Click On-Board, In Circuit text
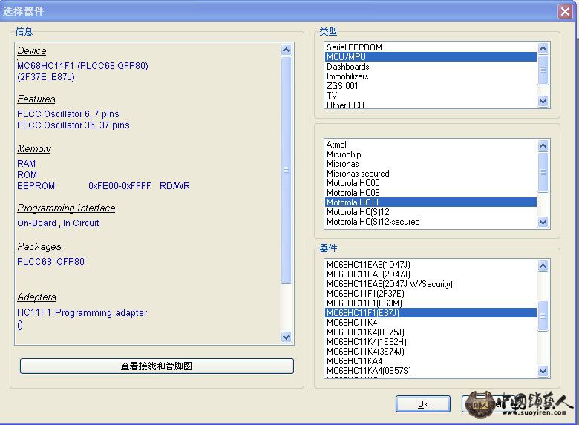Screen dimensions: 579x425 coord(58,223)
